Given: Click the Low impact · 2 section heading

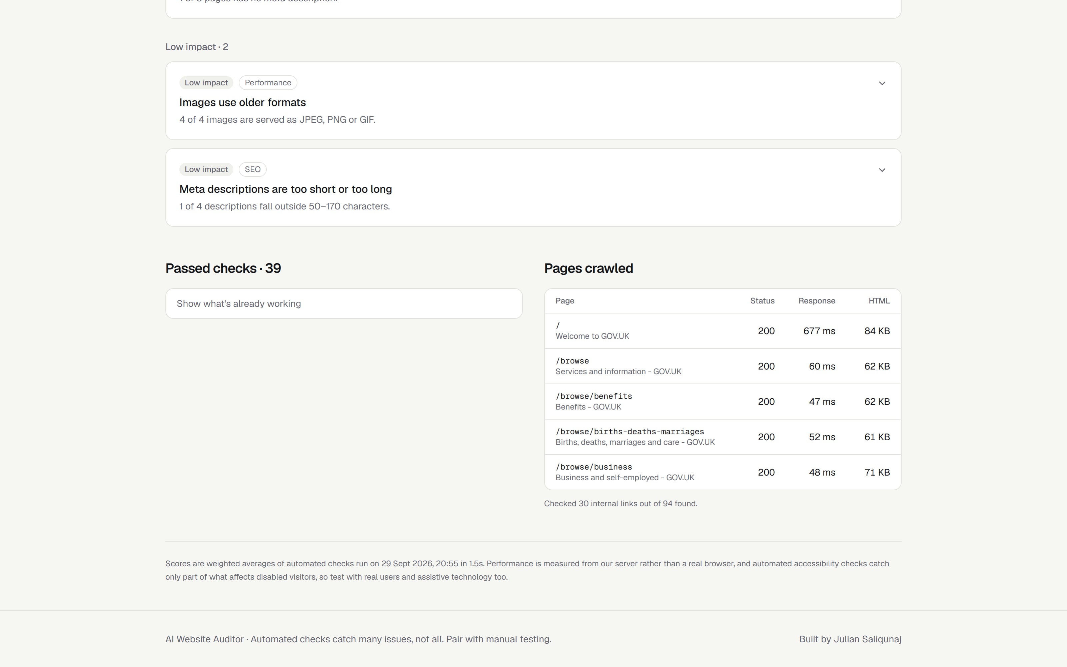Looking at the screenshot, I should click(197, 47).
